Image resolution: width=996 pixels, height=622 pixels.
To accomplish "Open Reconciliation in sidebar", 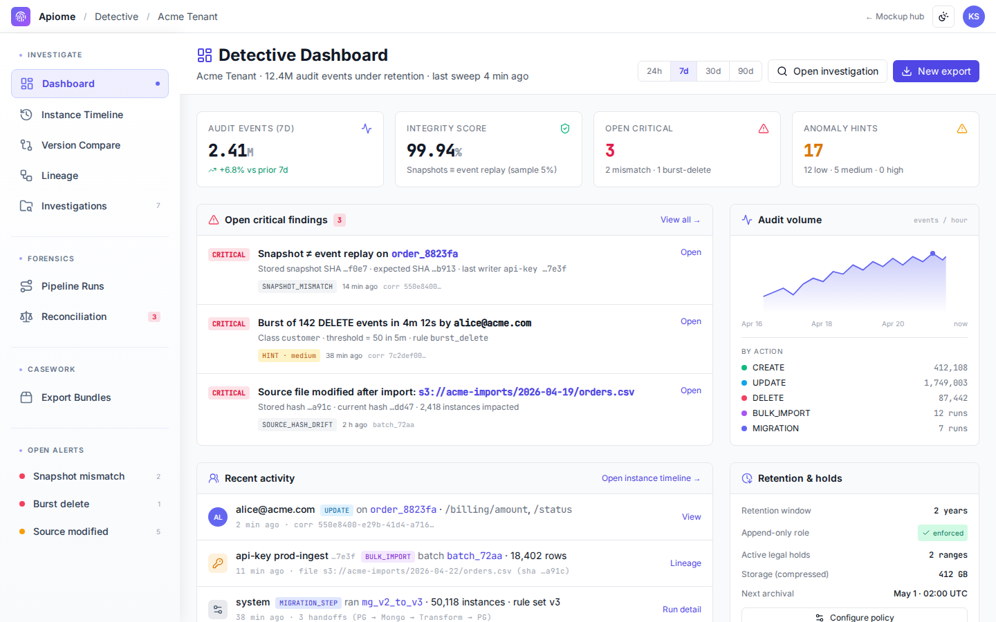I will [90, 317].
